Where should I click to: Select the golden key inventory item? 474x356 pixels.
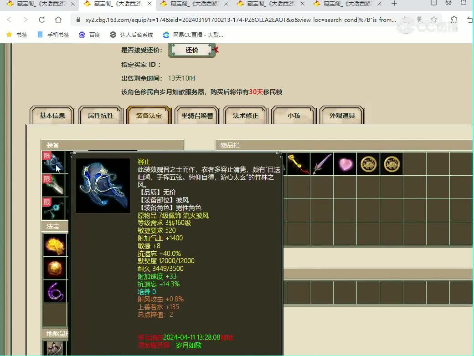tap(299, 164)
